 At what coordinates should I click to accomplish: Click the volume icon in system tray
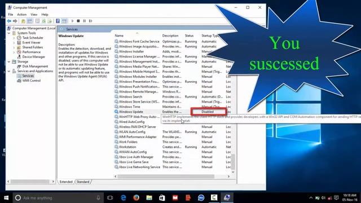click(x=323, y=198)
